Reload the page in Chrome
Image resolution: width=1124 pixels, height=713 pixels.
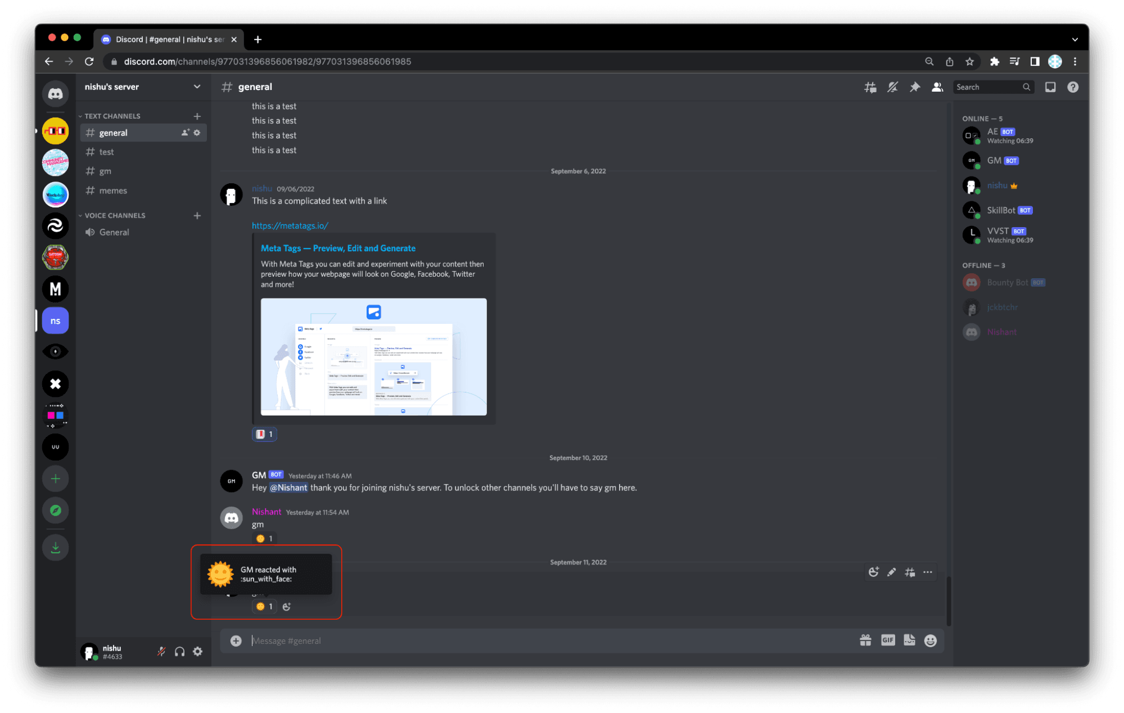click(89, 61)
